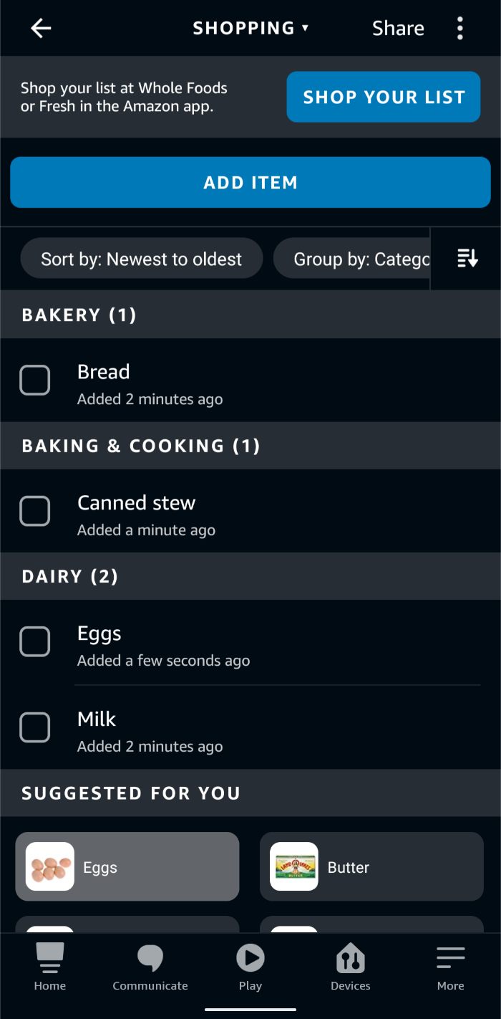Open the Devices icon
Image resolution: width=501 pixels, height=1019 pixels.
(x=350, y=958)
